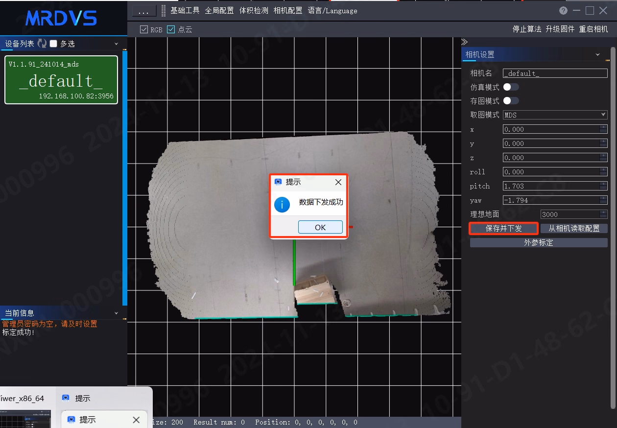
Task: Select the 当前信息 tab header
Action: pyautogui.click(x=20, y=313)
